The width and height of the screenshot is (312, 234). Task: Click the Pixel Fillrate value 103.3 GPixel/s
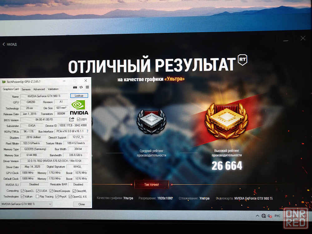point(32,143)
